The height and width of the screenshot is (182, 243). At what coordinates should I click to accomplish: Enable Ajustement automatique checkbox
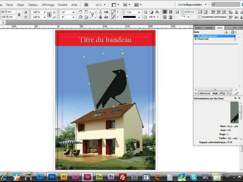click(x=200, y=17)
